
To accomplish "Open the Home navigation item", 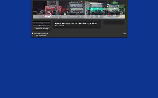I will 42,23.
